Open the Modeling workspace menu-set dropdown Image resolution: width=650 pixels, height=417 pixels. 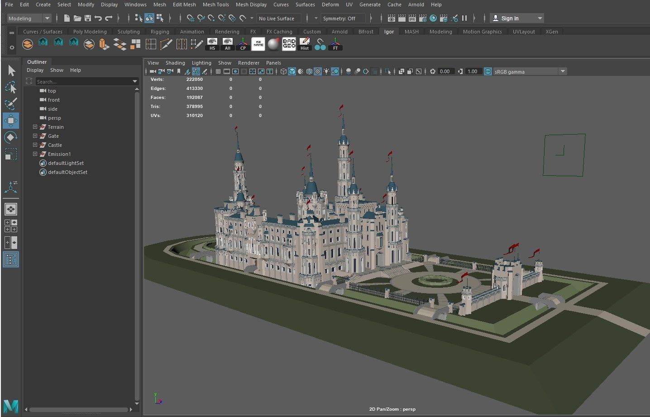coord(29,19)
